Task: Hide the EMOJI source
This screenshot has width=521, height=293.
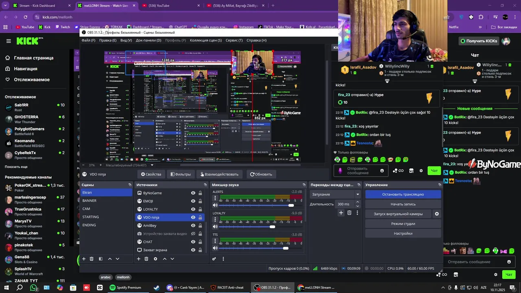Action: pos(193,201)
